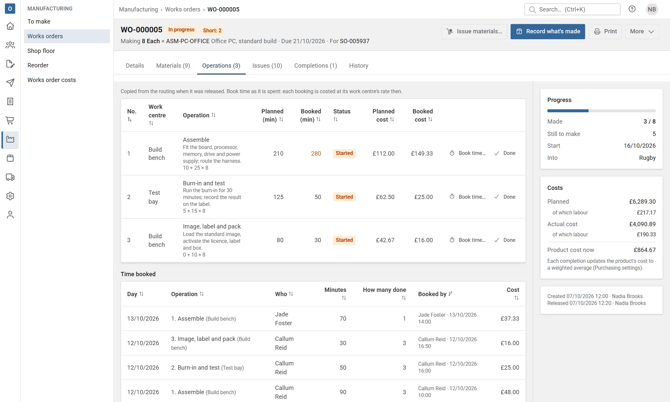The height and width of the screenshot is (402, 670).
Task: Open the contacts people icon in sidebar
Action: click(10, 45)
